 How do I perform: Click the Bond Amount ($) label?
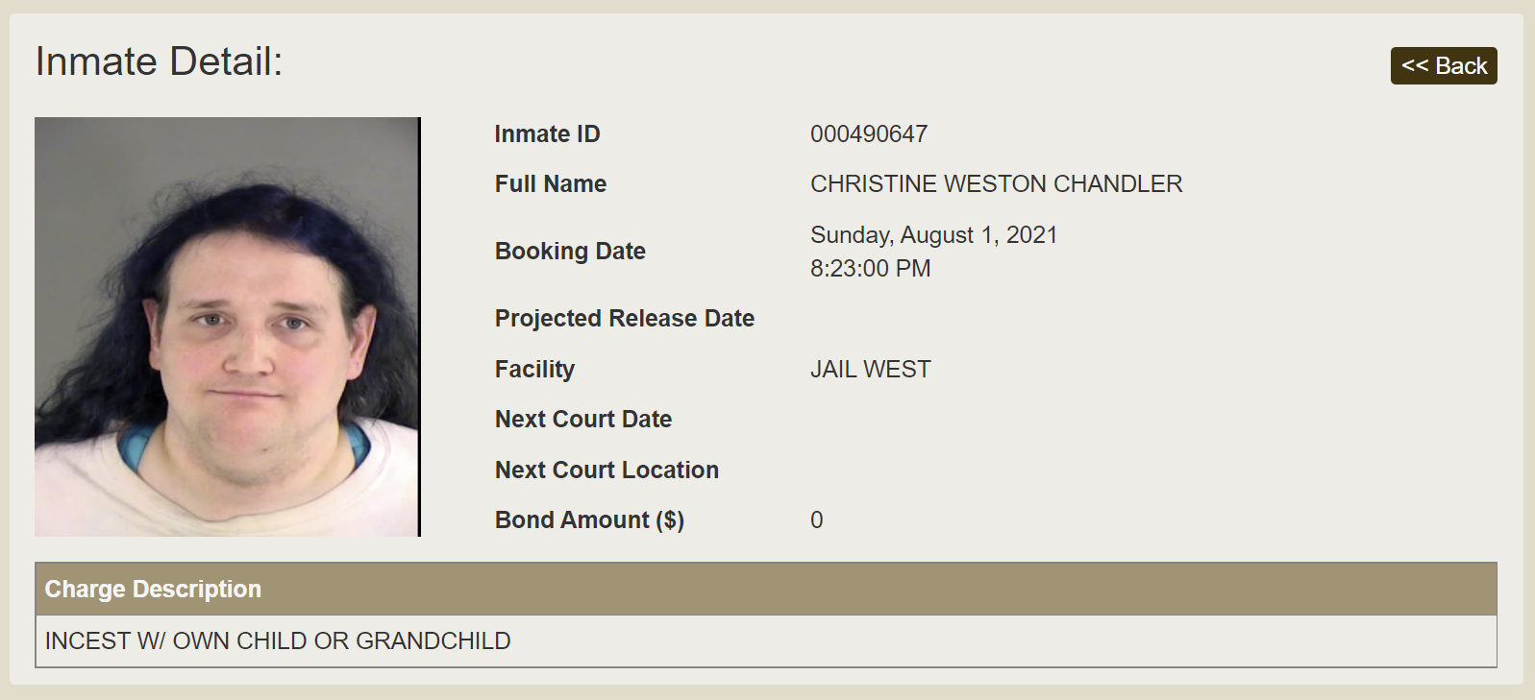589,520
